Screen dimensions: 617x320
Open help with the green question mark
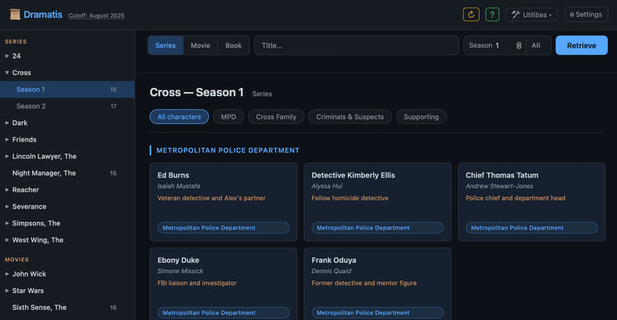coord(492,15)
